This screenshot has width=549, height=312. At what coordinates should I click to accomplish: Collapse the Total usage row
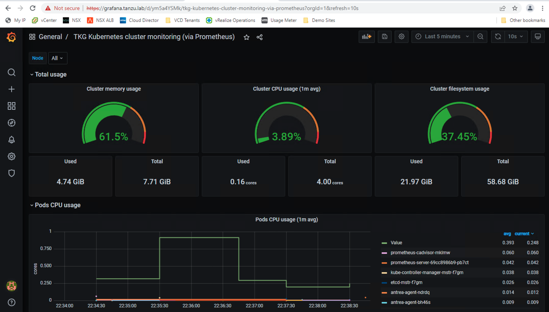coord(48,75)
